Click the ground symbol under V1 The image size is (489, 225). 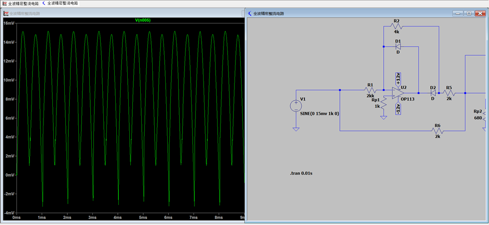click(x=296, y=129)
